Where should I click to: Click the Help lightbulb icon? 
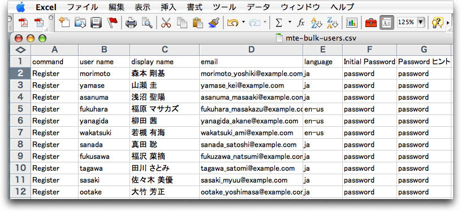click(x=437, y=23)
